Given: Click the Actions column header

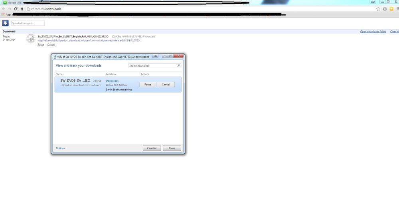Looking at the screenshot, I should pyautogui.click(x=145, y=74).
